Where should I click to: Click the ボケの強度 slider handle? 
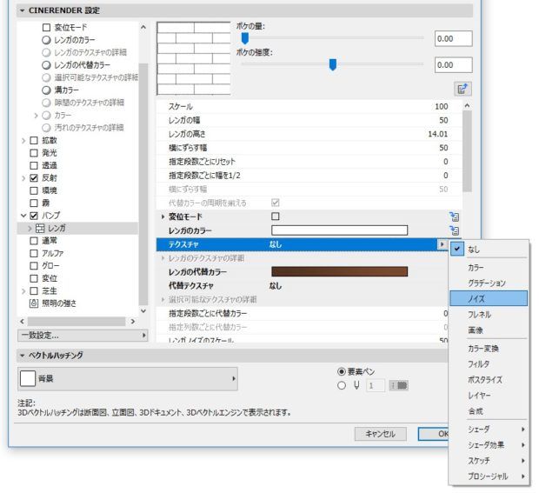point(332,64)
